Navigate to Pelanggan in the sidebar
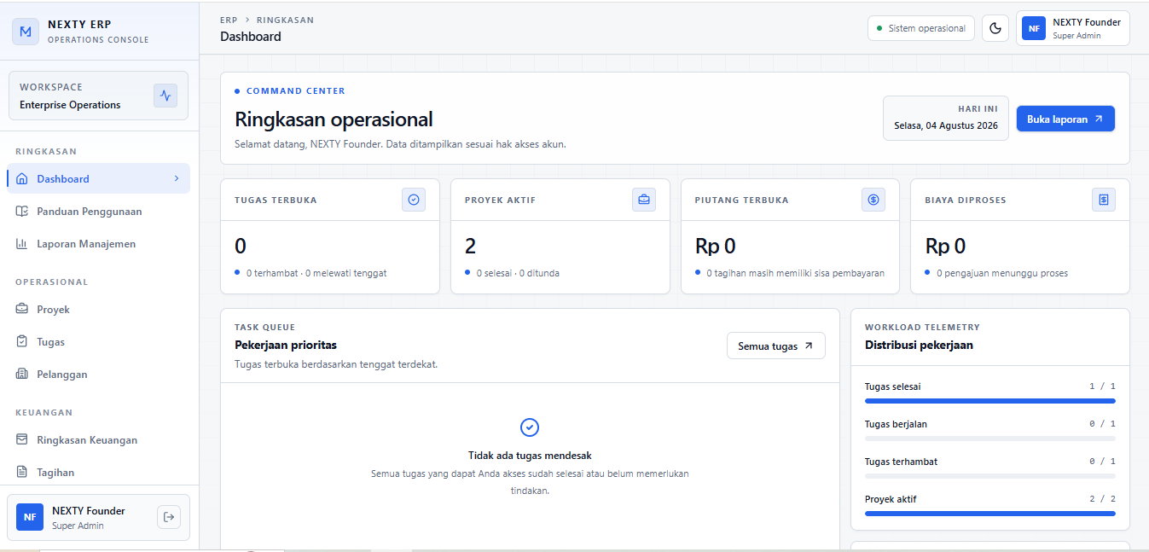Screen dimensions: 1149x552 98,375
